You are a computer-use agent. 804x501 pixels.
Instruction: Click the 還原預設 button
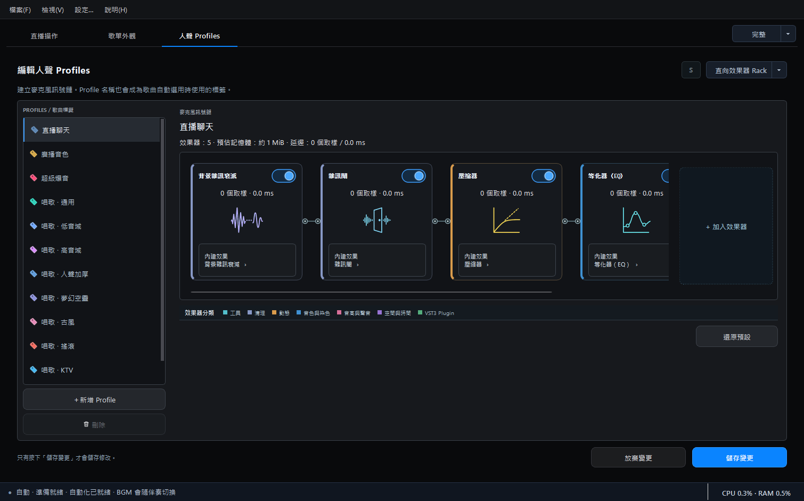(737, 336)
